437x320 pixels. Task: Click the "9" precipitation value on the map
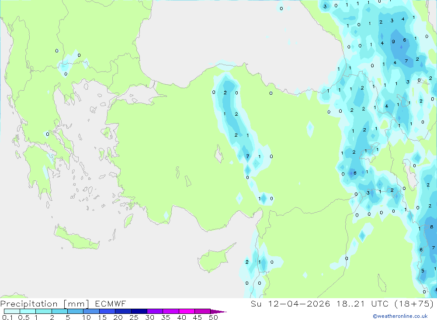393,41
